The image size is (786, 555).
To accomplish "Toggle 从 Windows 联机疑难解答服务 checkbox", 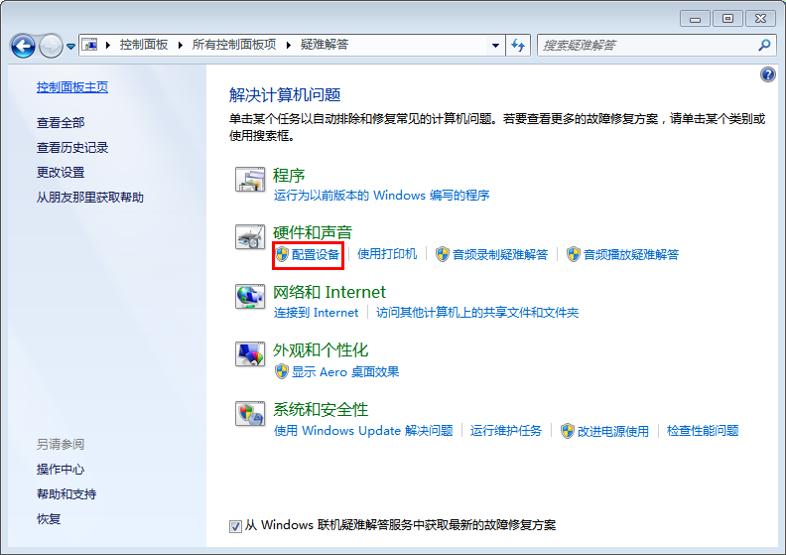I will click(x=235, y=526).
